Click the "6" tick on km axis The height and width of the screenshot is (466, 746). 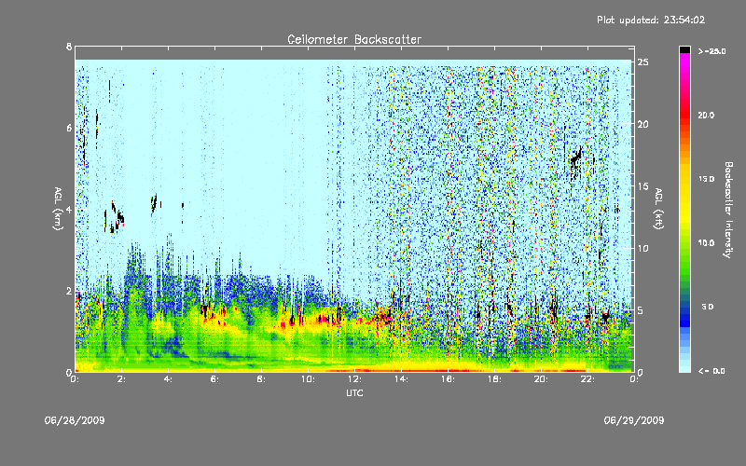click(69, 128)
